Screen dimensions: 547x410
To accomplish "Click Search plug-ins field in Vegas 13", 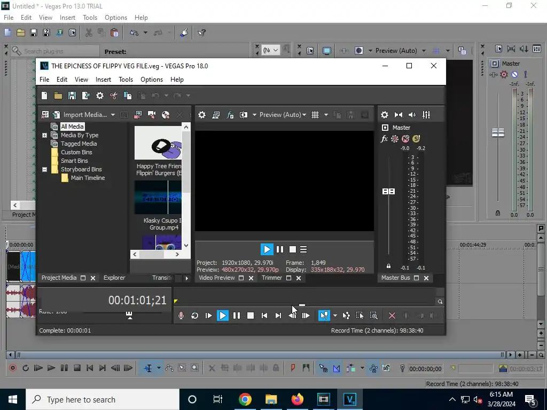I will click(x=56, y=51).
